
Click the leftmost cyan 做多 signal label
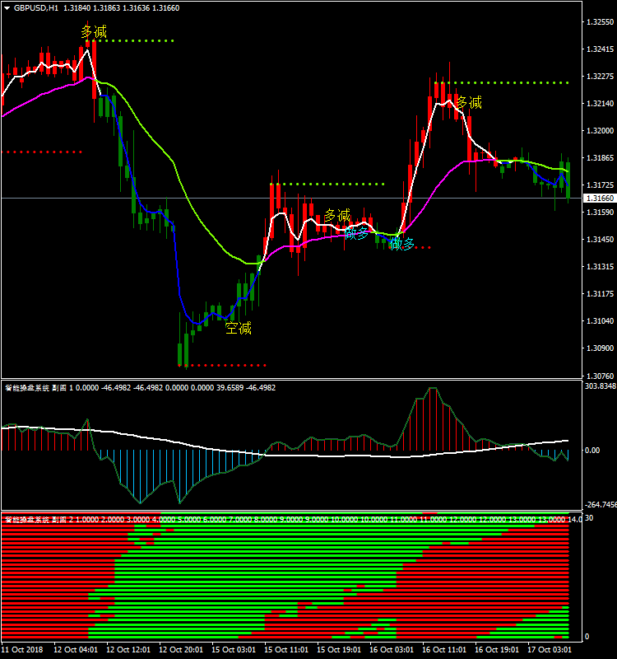357,233
